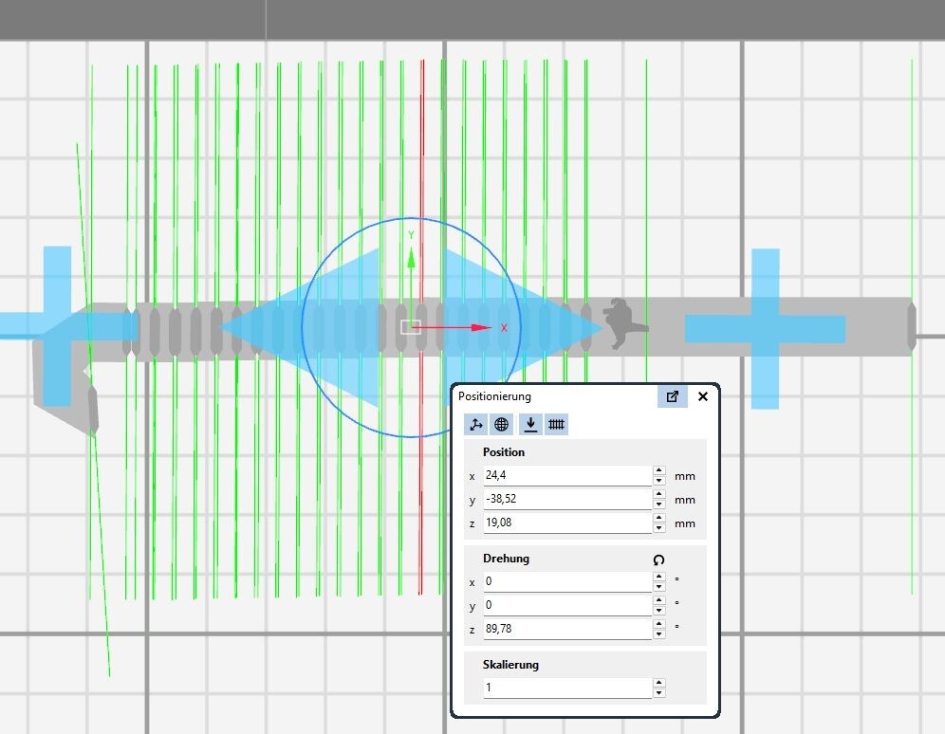Select the globe world coordinates icon
The image size is (945, 734).
(501, 425)
